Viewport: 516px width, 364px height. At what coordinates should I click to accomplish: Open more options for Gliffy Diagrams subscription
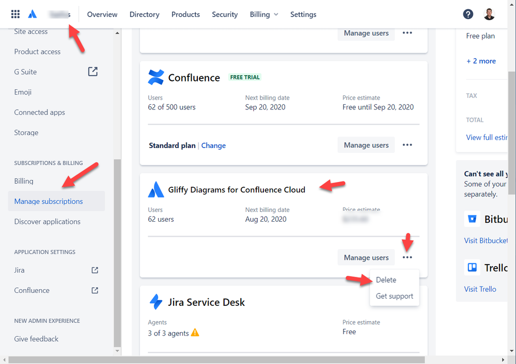tap(407, 257)
